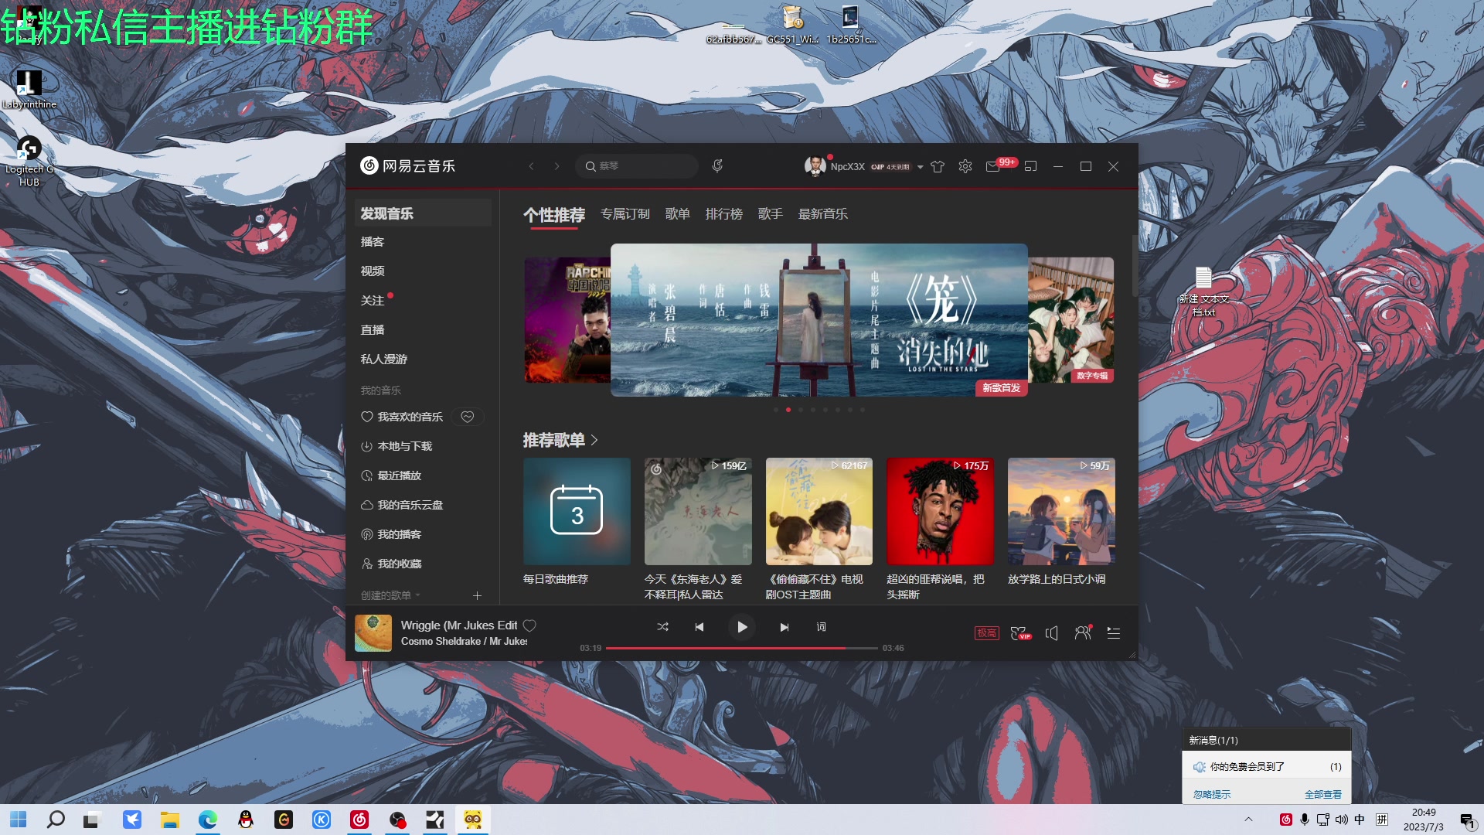Open the mail inbox with 99+ badge
Screen dimensions: 1484x835
[x=993, y=166]
